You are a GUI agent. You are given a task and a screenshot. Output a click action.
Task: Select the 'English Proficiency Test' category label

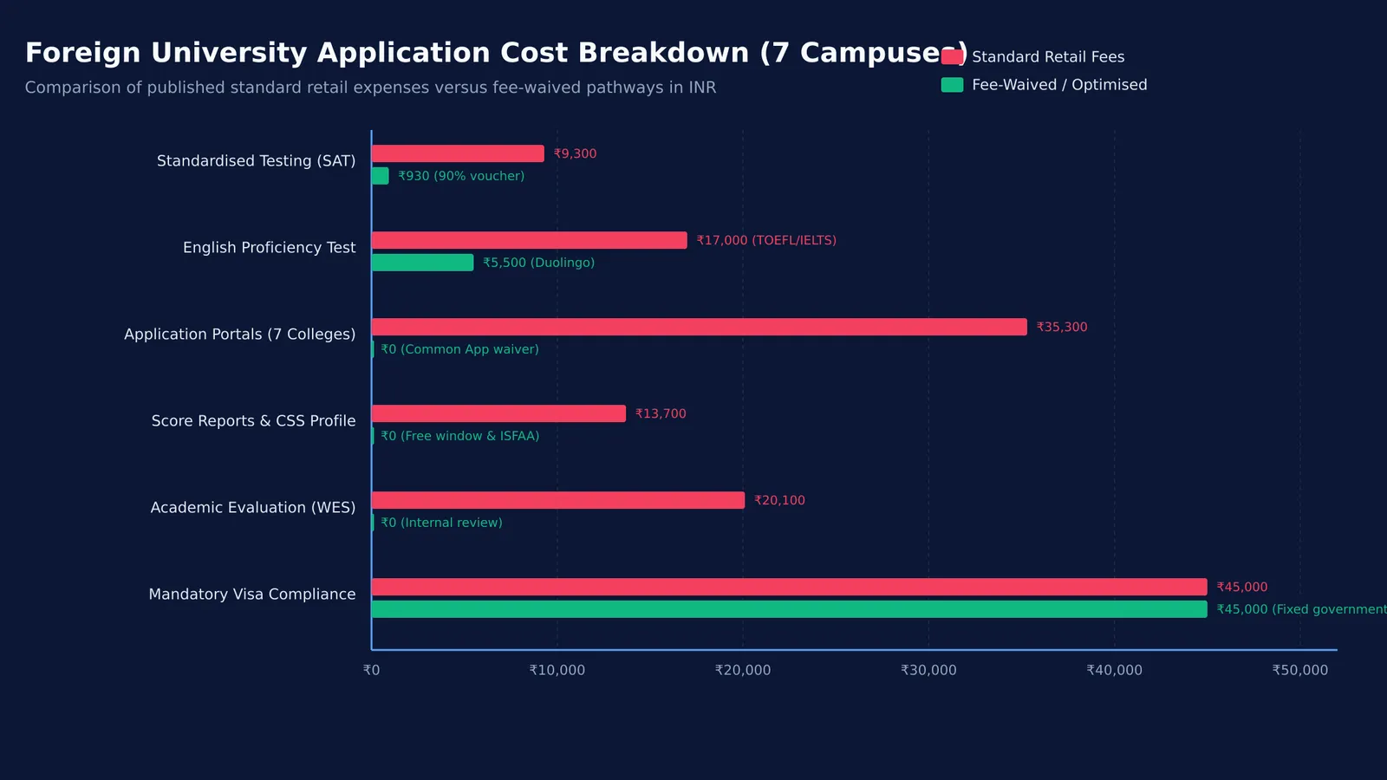(x=269, y=248)
